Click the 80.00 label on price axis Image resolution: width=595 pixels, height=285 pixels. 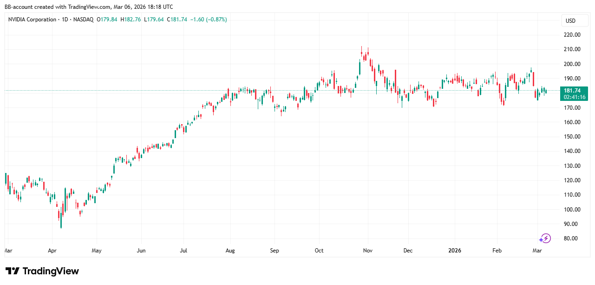tap(572, 239)
